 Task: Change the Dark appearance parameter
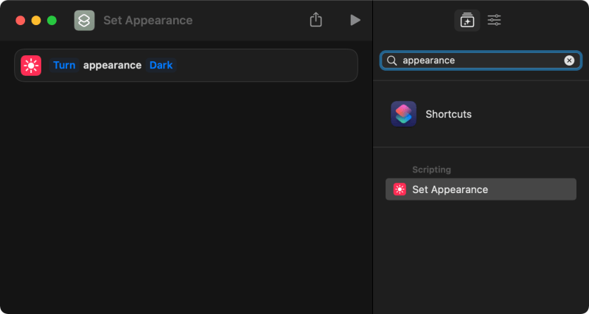(x=161, y=66)
